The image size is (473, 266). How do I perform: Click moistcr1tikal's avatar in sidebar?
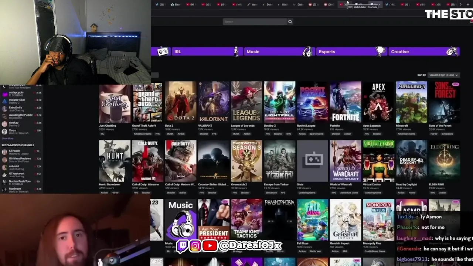pyautogui.click(x=4, y=101)
